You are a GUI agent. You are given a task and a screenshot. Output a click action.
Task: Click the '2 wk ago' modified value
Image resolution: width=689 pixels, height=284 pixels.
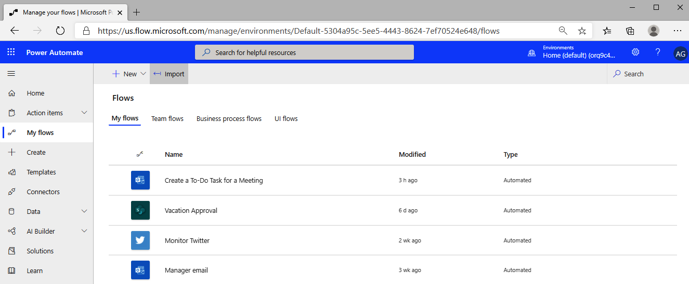pyautogui.click(x=410, y=240)
